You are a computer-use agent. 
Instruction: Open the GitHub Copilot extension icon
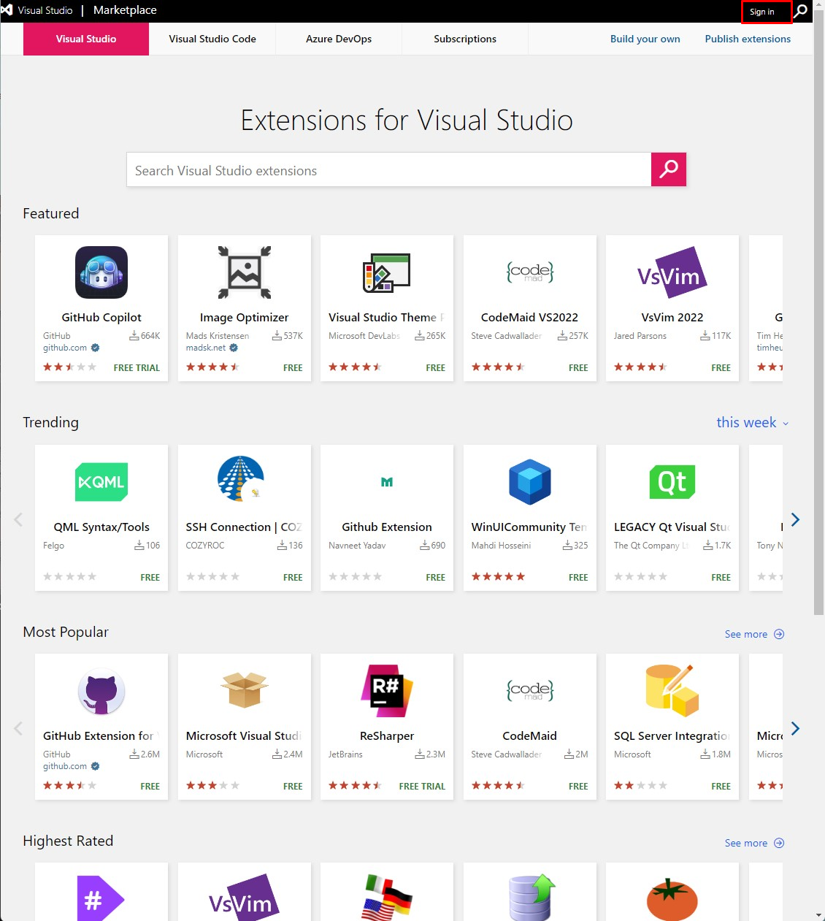point(101,272)
